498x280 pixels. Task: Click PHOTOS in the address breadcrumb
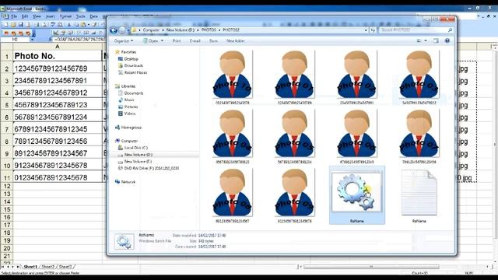(209, 30)
